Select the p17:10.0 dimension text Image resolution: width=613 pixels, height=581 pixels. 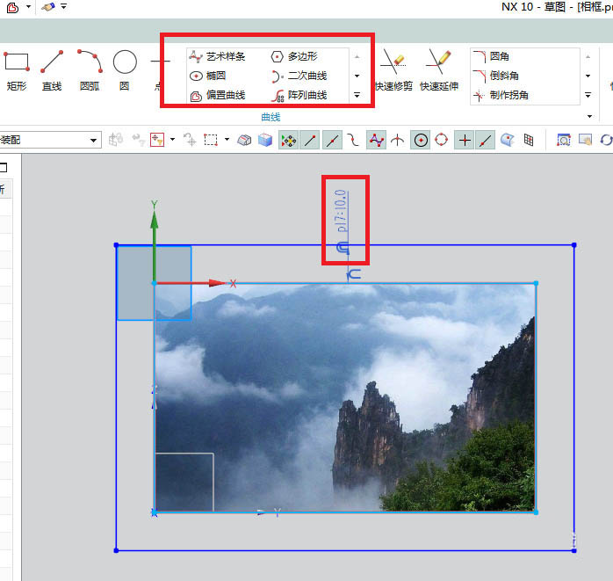point(341,211)
